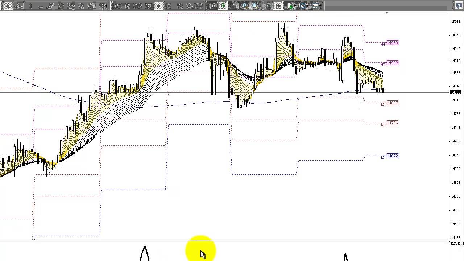Image resolution: width=464 pixels, height=261 pixels.
Task: Click the indicator value 327.4245
Action: click(457, 244)
